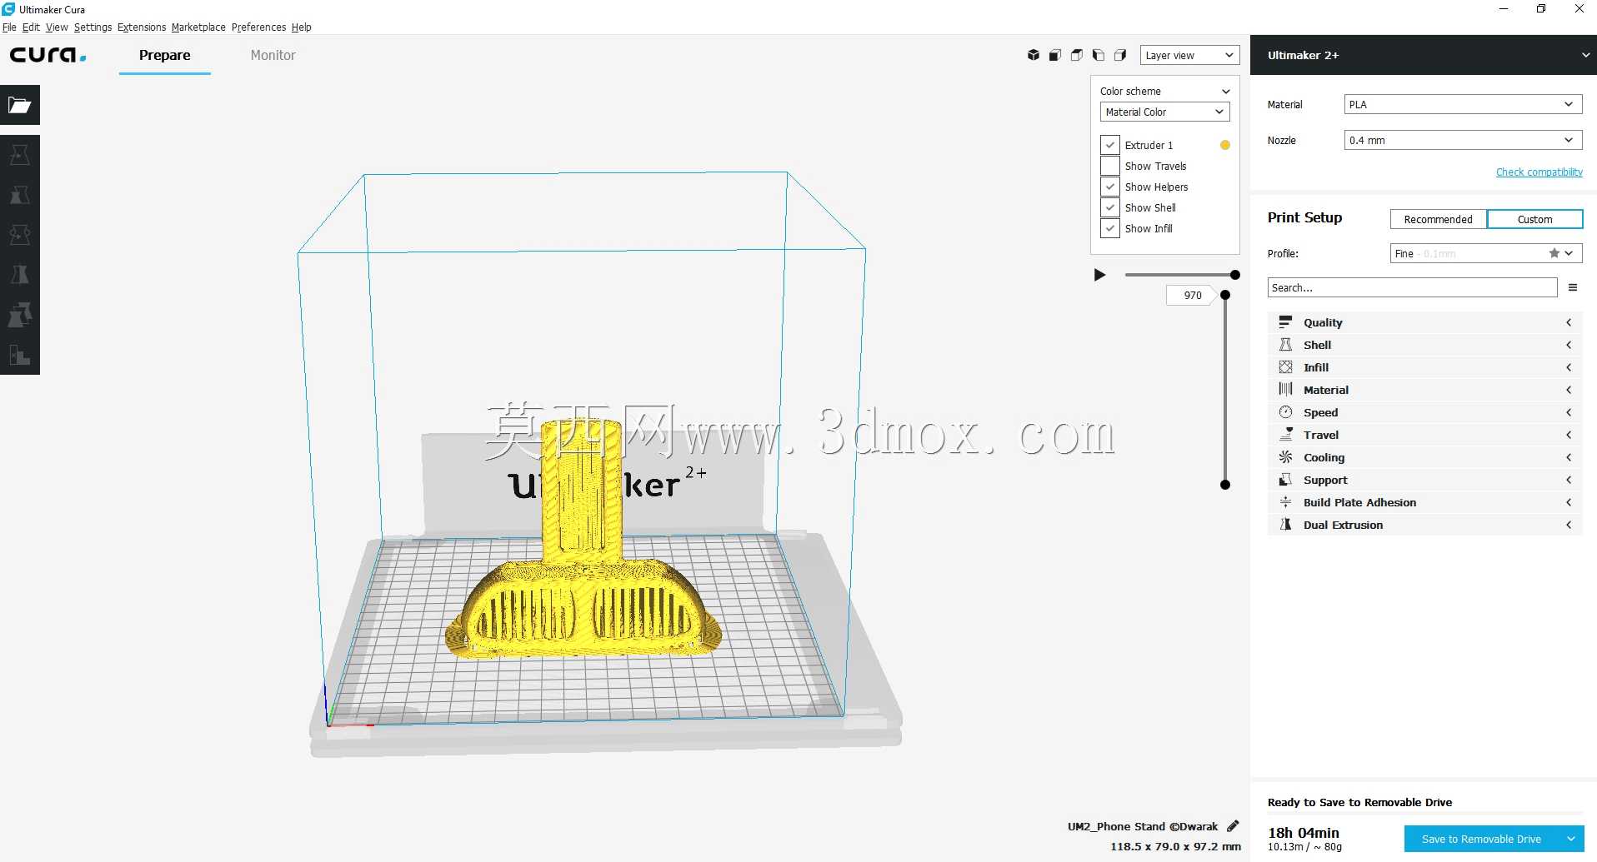Click the bottom layer slider handle

pyautogui.click(x=1225, y=485)
